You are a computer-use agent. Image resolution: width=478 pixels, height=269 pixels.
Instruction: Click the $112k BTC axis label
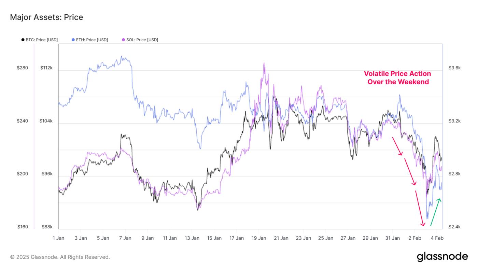pyautogui.click(x=46, y=68)
